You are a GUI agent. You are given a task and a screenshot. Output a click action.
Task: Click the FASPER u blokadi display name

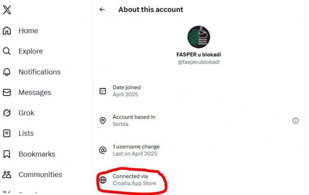click(x=199, y=55)
